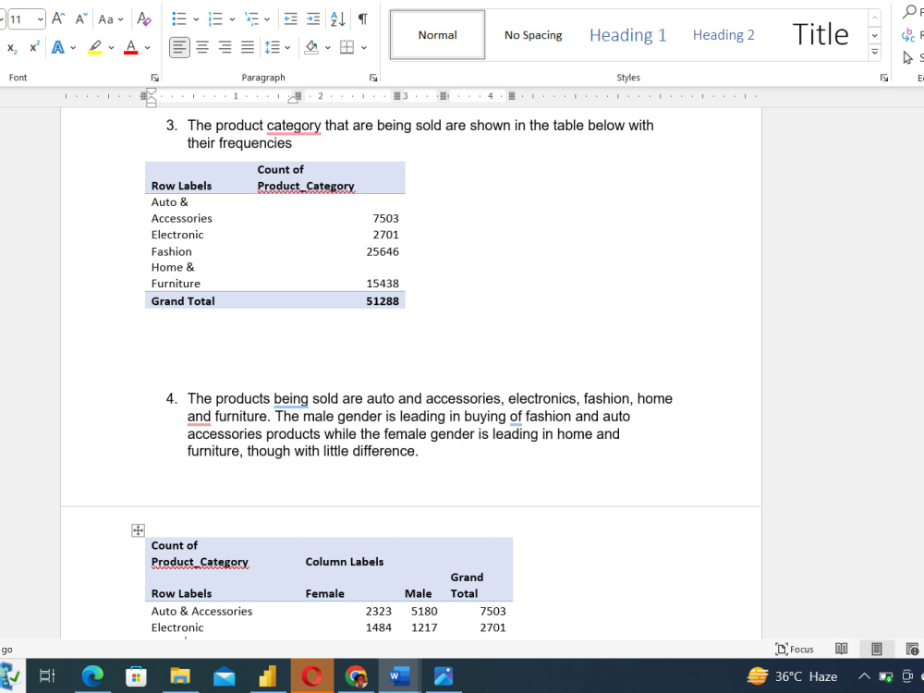
Task: Switch to Read Mode view
Action: 842,649
